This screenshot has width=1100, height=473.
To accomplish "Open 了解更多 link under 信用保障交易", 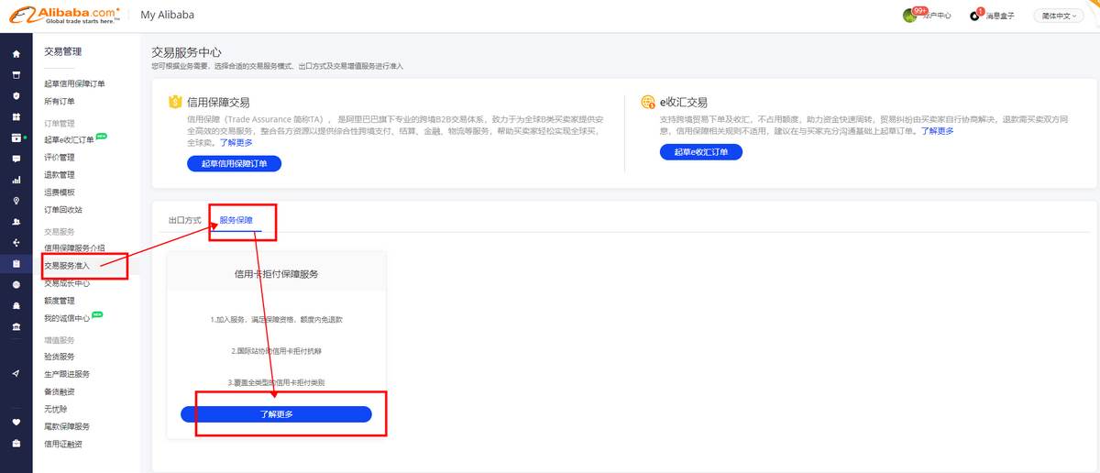I will click(x=236, y=142).
